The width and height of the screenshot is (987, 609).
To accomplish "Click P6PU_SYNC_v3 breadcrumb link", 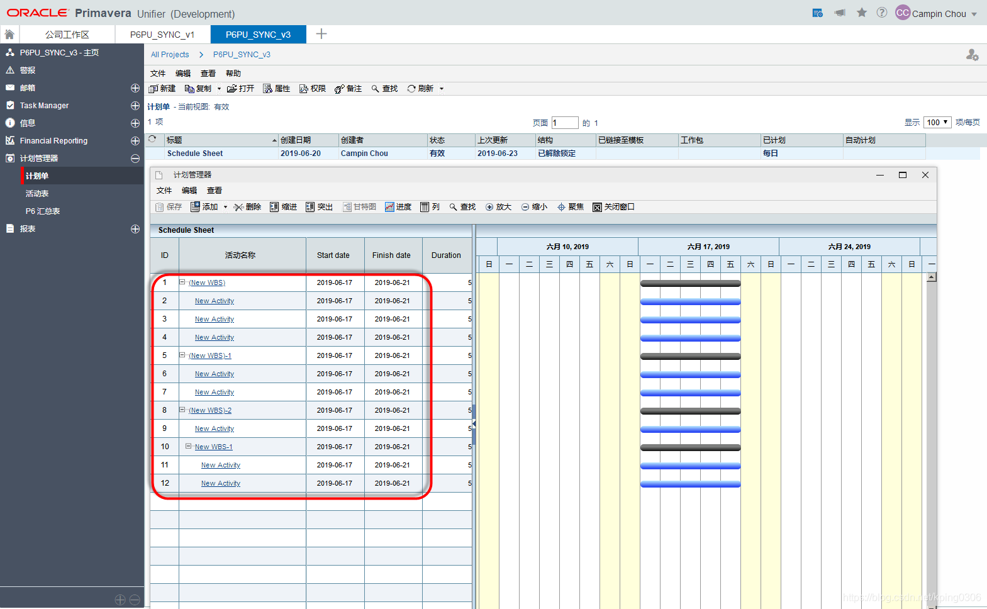I will tap(242, 55).
